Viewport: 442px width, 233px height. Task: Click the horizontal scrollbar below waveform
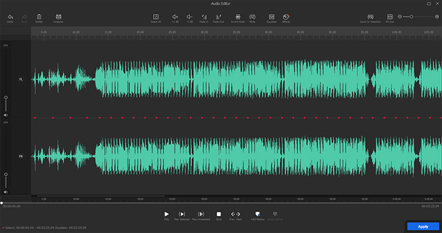tap(101, 196)
